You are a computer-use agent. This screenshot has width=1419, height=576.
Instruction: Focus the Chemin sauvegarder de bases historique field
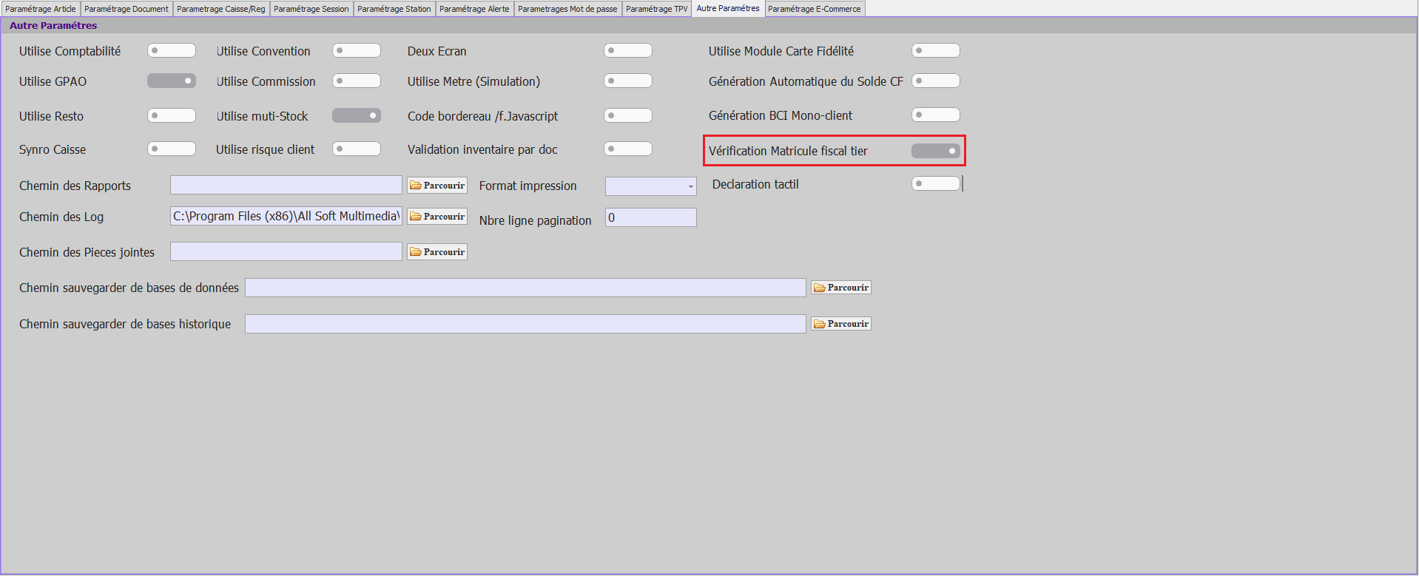(x=525, y=324)
